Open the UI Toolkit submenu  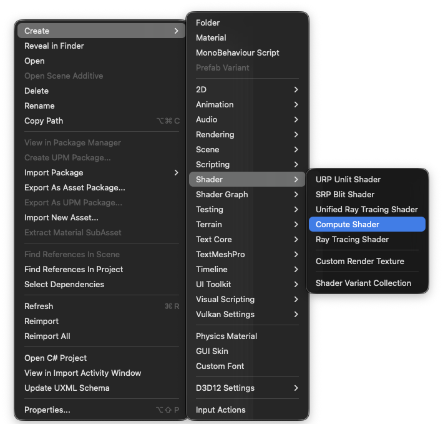[x=247, y=284]
